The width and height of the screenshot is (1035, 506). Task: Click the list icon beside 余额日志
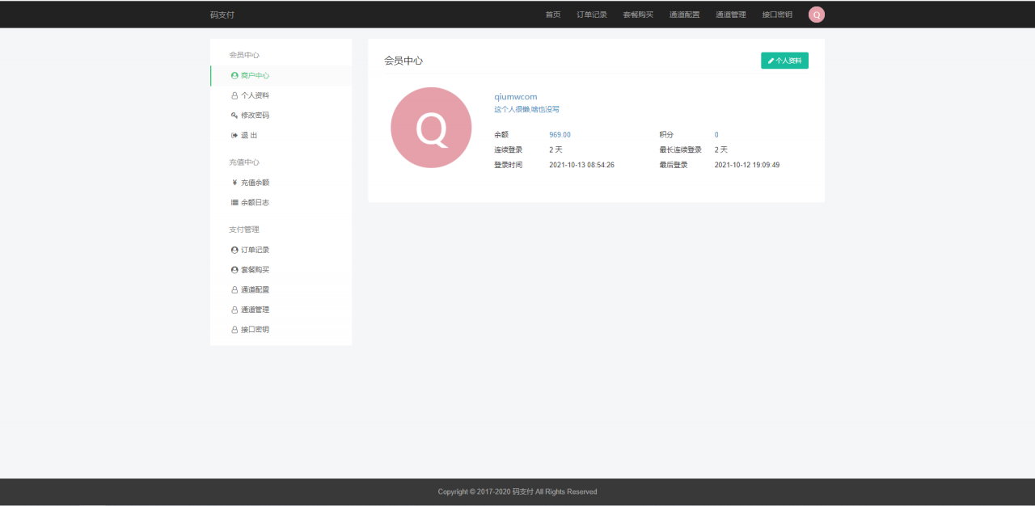(x=234, y=203)
